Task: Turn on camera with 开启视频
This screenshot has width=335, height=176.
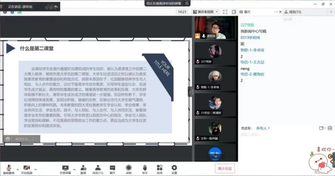Action: click(27, 169)
